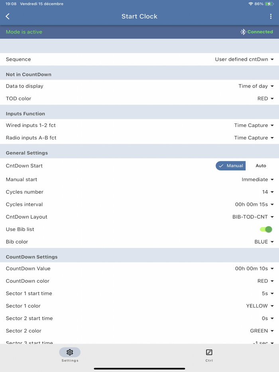Tap the Bluetooth Connected indicator
Screen dimensions: 279x372
pyautogui.click(x=257, y=32)
